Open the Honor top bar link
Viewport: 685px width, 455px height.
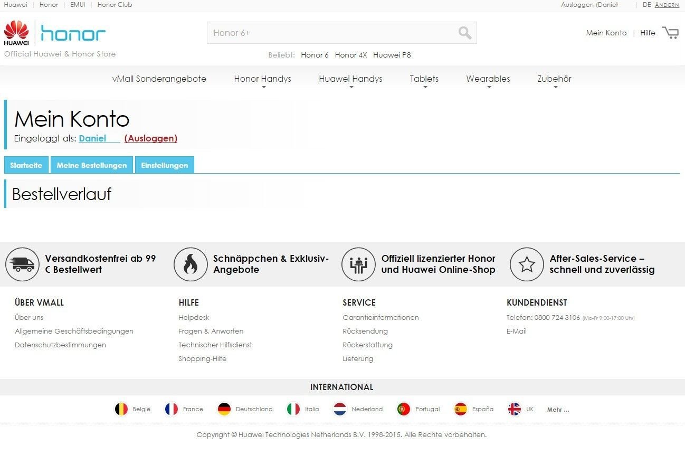pos(49,5)
